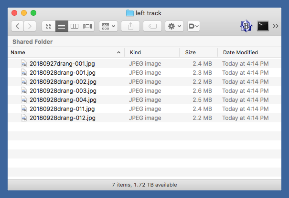Click the 20180927drang-001.jpg file icon
289x198 pixels.
click(x=24, y=63)
